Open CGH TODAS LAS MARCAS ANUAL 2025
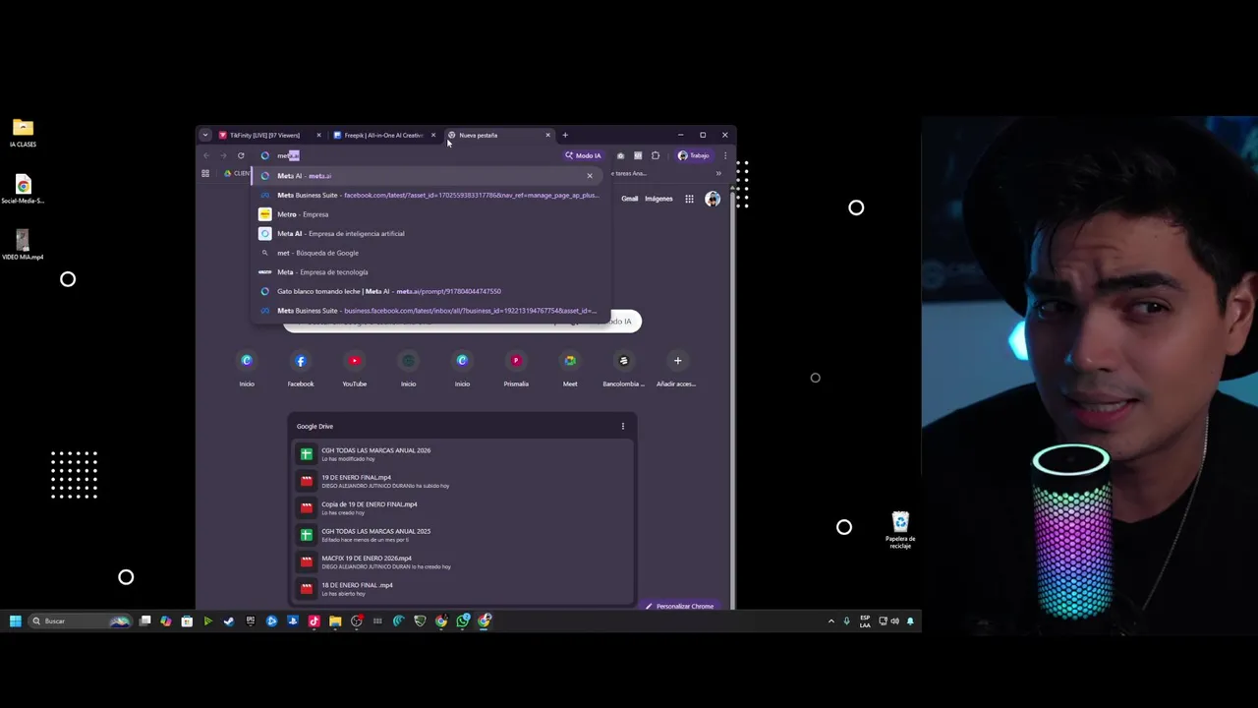 (x=462, y=535)
